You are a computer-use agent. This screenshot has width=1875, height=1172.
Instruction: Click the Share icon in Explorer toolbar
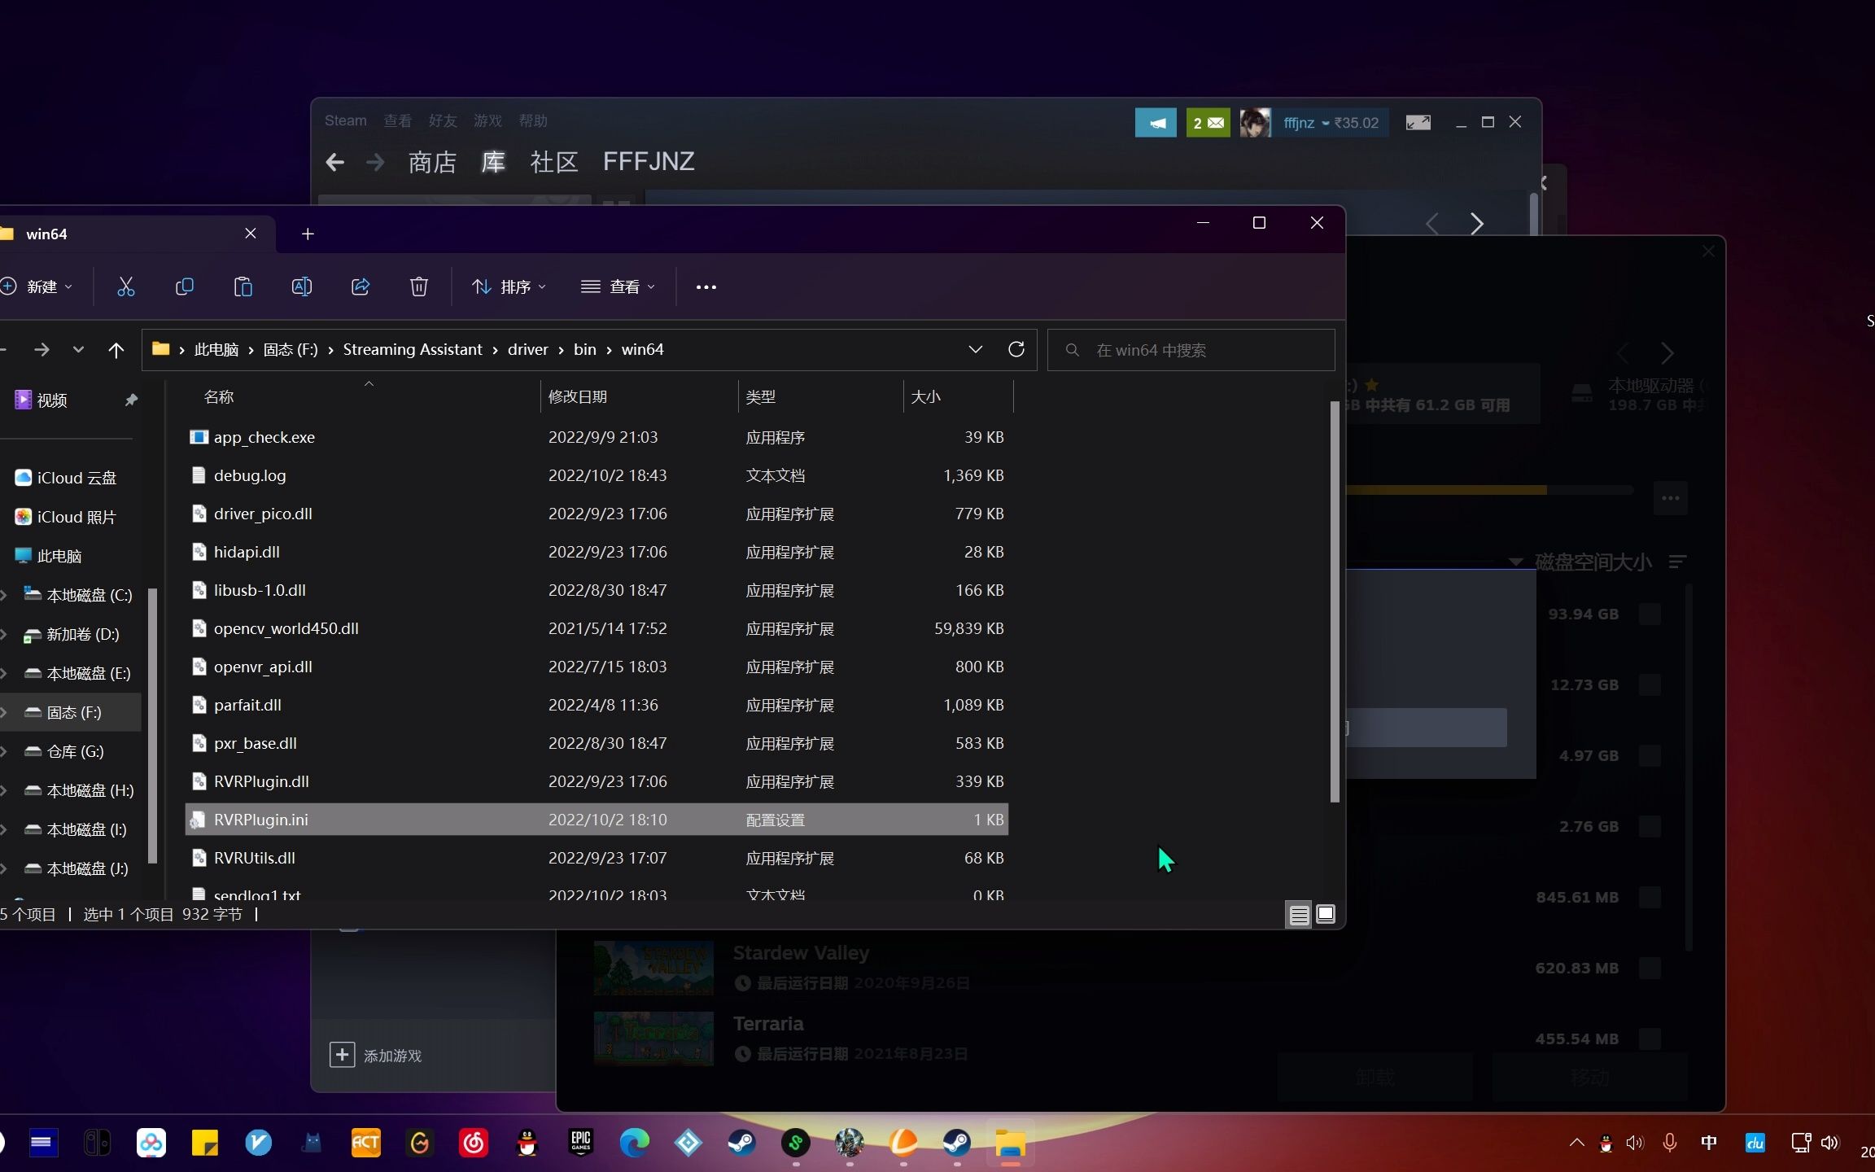(361, 286)
